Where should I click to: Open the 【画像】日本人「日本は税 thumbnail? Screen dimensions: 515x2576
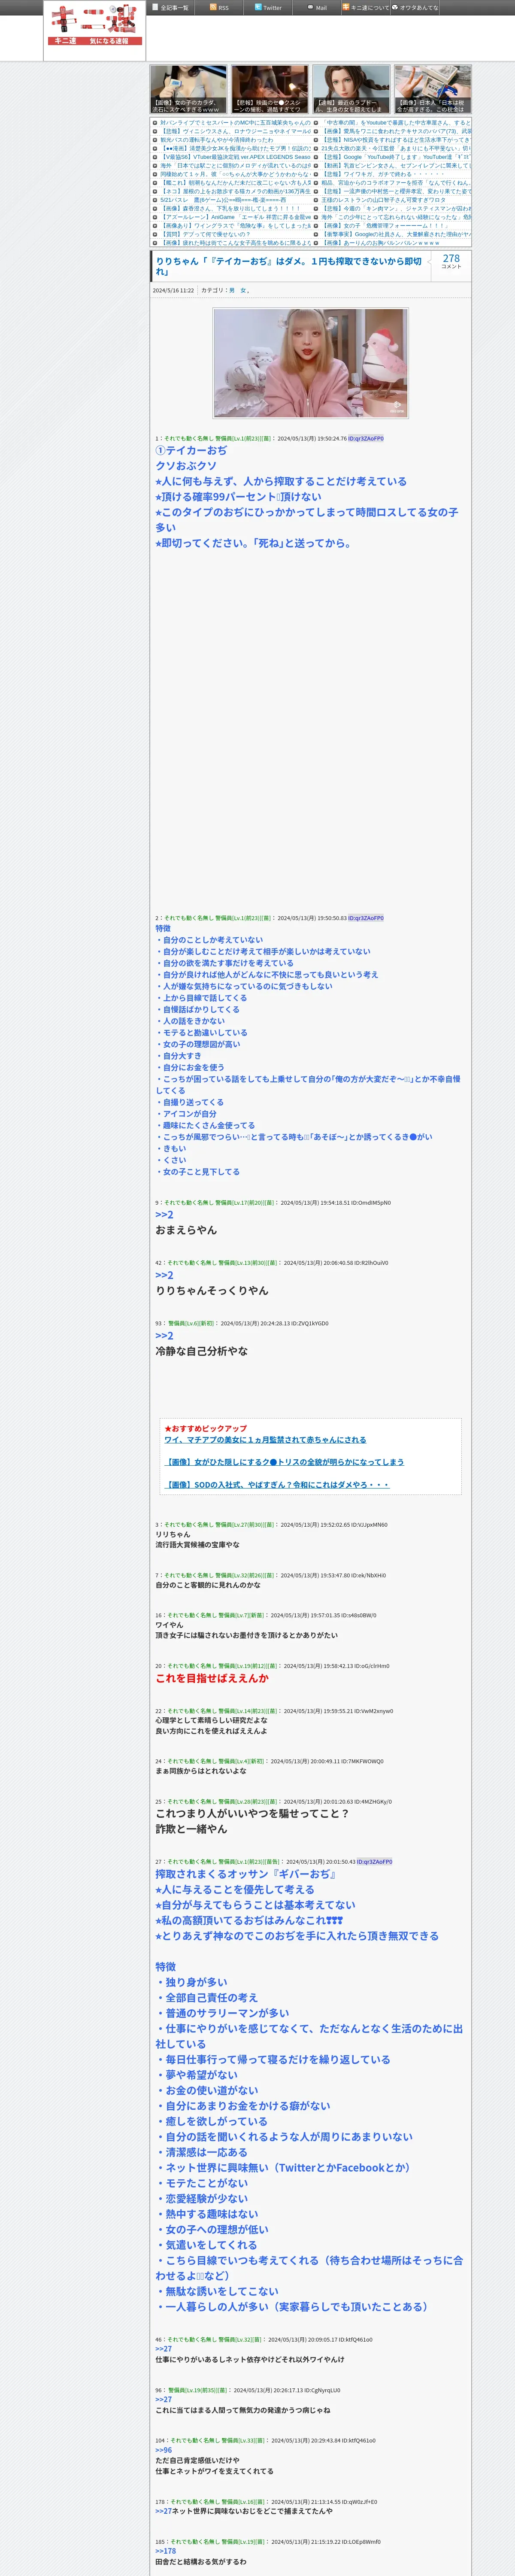click(x=432, y=89)
